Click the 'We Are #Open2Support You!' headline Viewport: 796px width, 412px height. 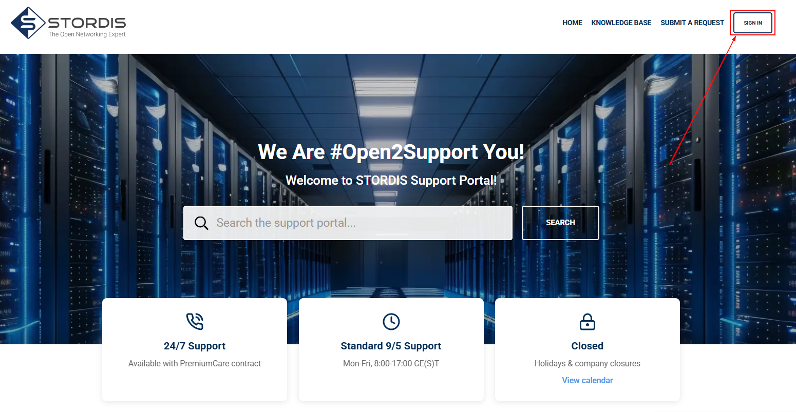click(x=391, y=152)
